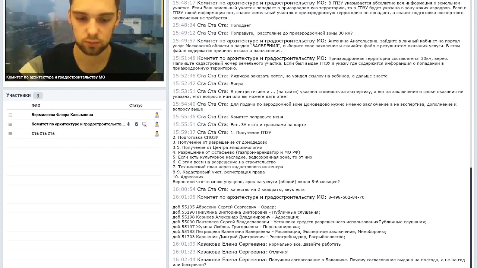Viewport: 477px width, 268px height.
Task: Click extension line доб.55190 Никулина Викторина Викторовна
Action: point(246,212)
